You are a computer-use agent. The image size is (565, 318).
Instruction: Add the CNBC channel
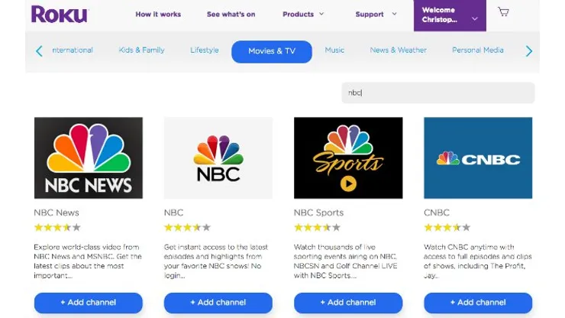tap(478, 303)
